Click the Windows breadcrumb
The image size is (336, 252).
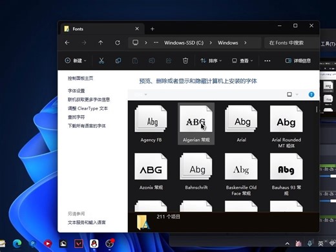point(228,43)
